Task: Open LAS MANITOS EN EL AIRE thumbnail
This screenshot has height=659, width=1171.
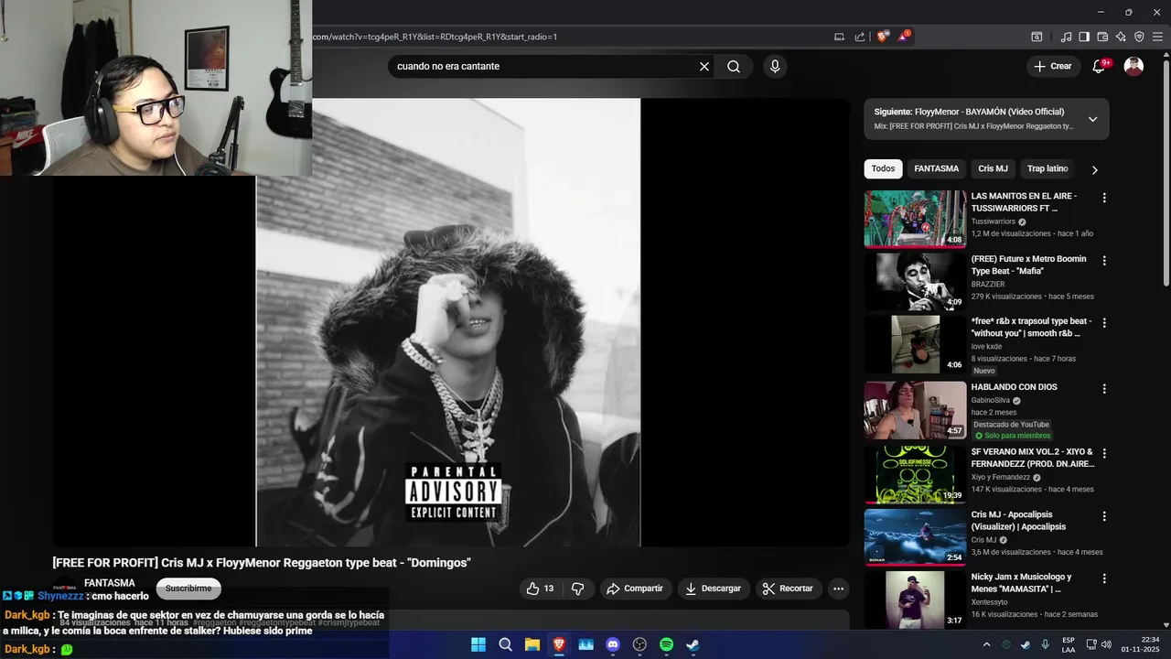Action: point(915,219)
